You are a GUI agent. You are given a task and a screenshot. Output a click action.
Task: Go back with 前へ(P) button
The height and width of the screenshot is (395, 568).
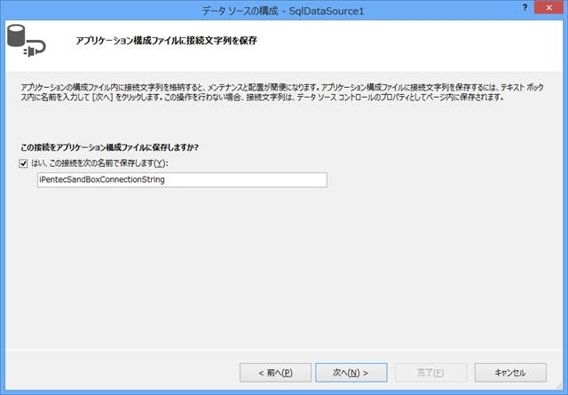(275, 373)
